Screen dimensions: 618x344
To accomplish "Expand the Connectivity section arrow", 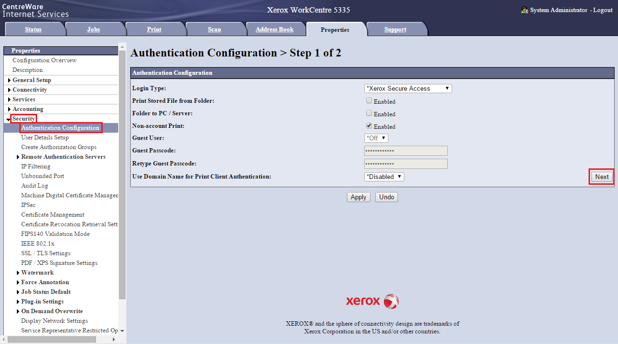I will tap(9, 90).
